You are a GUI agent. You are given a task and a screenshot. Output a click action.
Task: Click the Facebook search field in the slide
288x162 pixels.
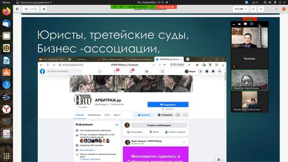point(65,71)
